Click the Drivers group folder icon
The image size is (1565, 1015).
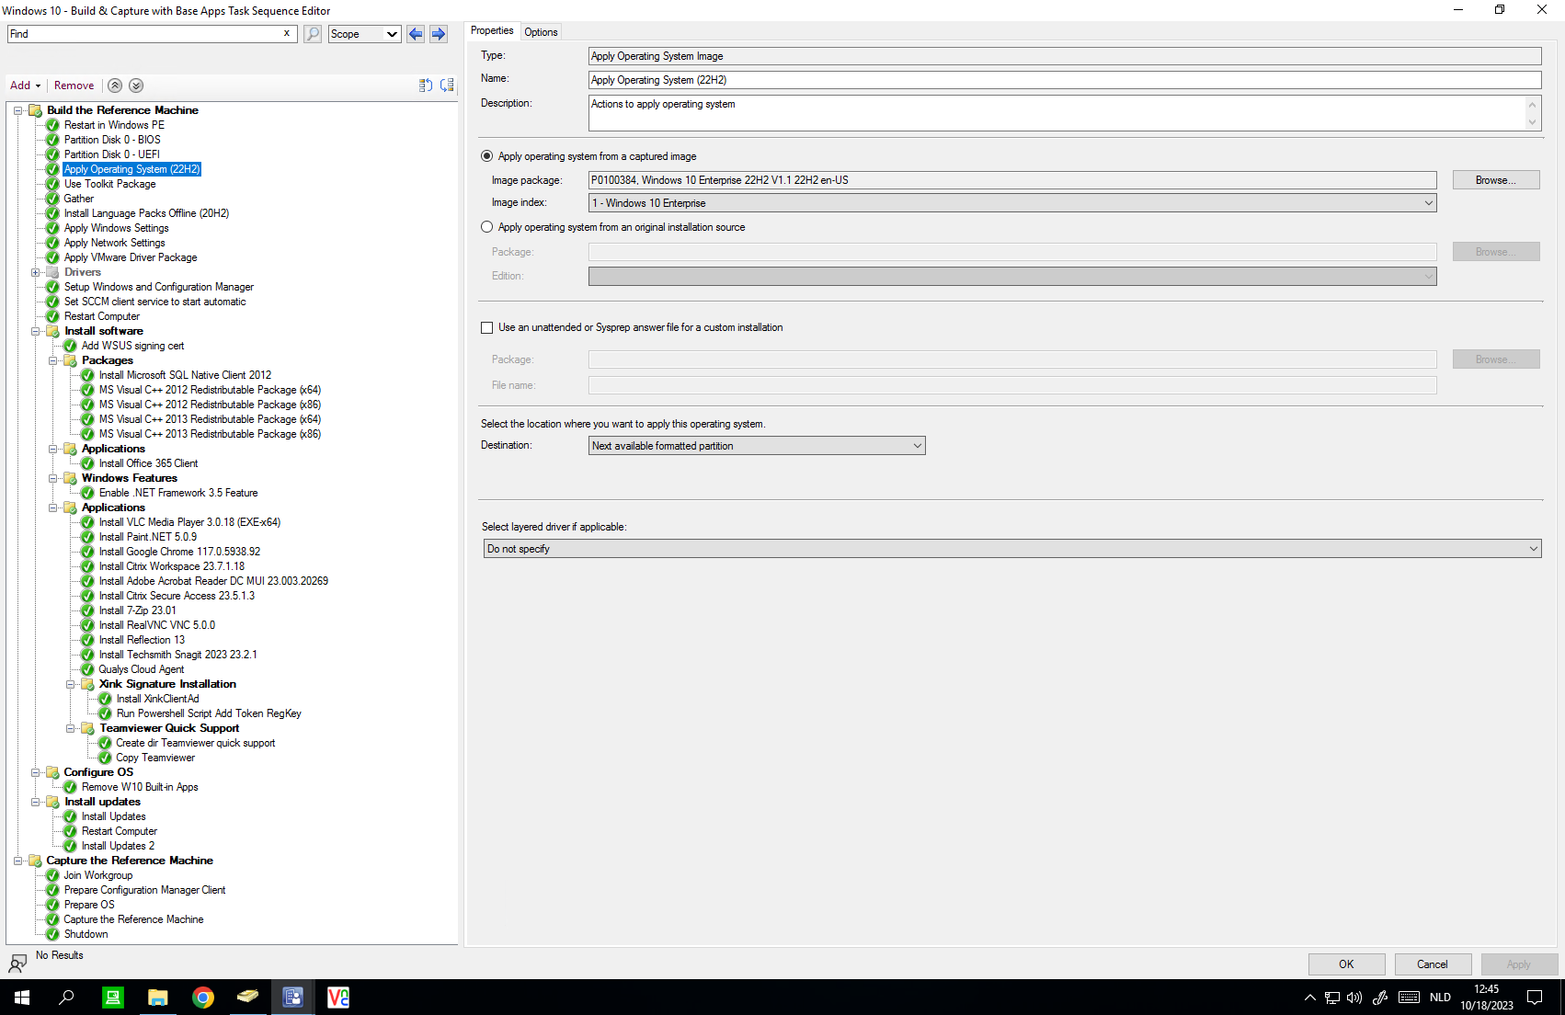point(52,272)
